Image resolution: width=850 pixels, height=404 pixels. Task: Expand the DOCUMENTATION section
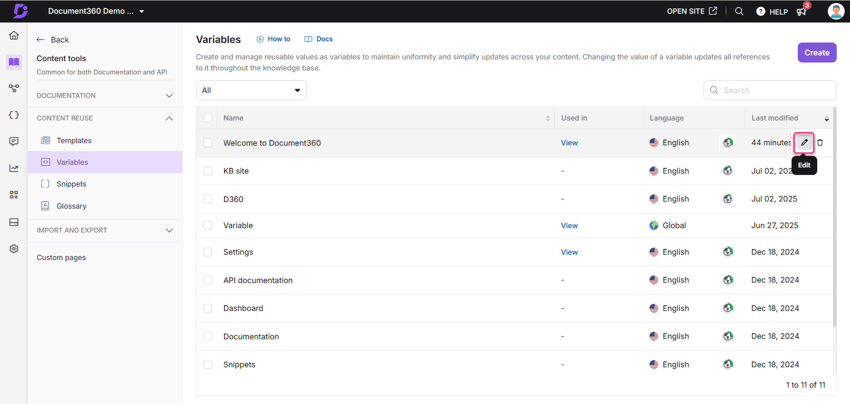click(105, 96)
